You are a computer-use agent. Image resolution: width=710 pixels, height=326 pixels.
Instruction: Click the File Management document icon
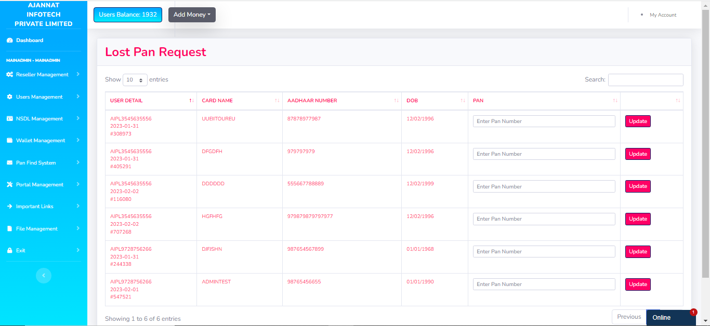9,229
